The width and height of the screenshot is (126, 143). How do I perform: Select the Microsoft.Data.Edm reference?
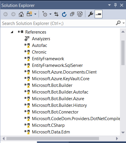point(51,132)
